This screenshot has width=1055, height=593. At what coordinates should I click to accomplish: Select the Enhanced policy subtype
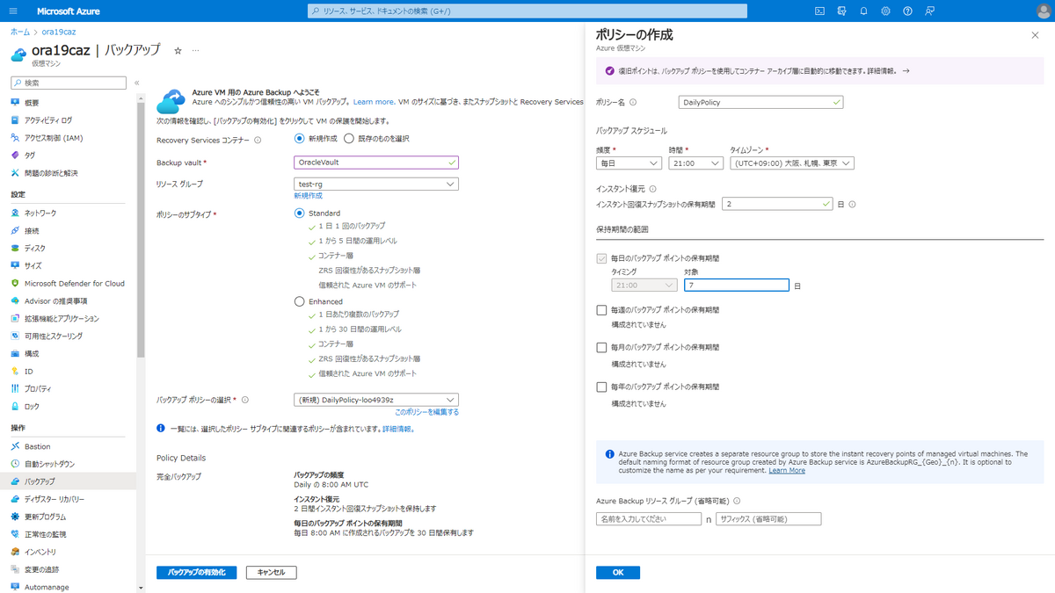click(x=300, y=301)
